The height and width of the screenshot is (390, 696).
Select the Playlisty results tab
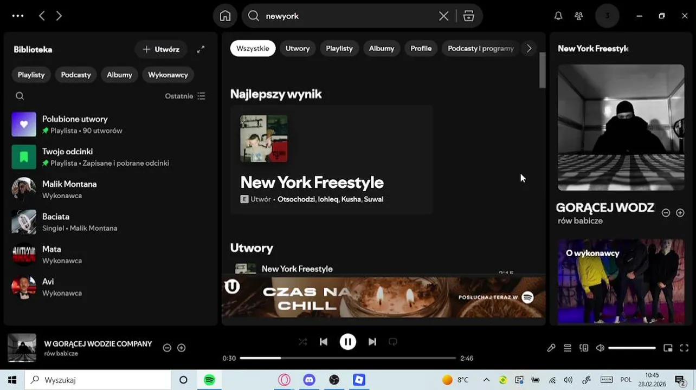point(339,48)
